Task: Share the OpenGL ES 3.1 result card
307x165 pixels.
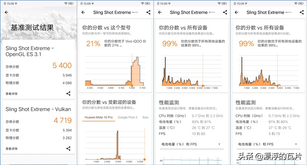Action: coord(68,94)
